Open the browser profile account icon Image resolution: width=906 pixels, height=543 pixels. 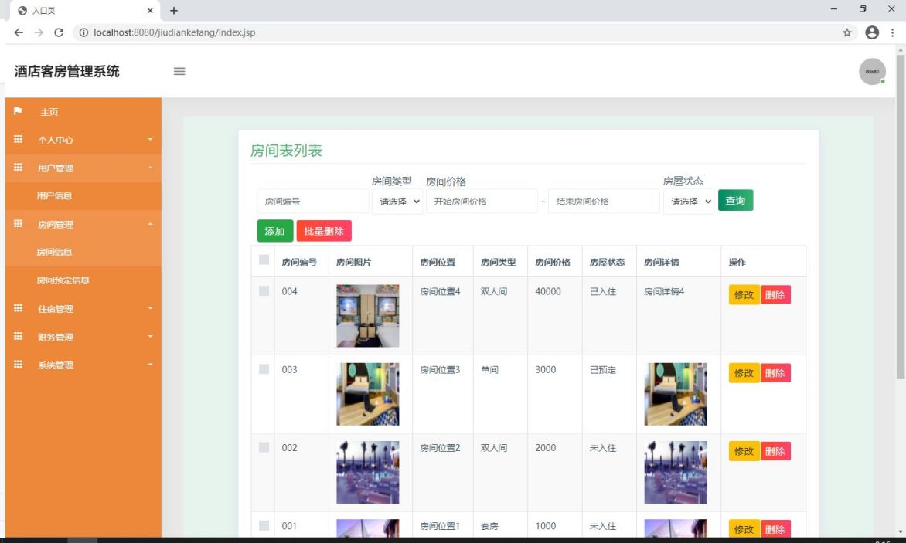(x=872, y=32)
